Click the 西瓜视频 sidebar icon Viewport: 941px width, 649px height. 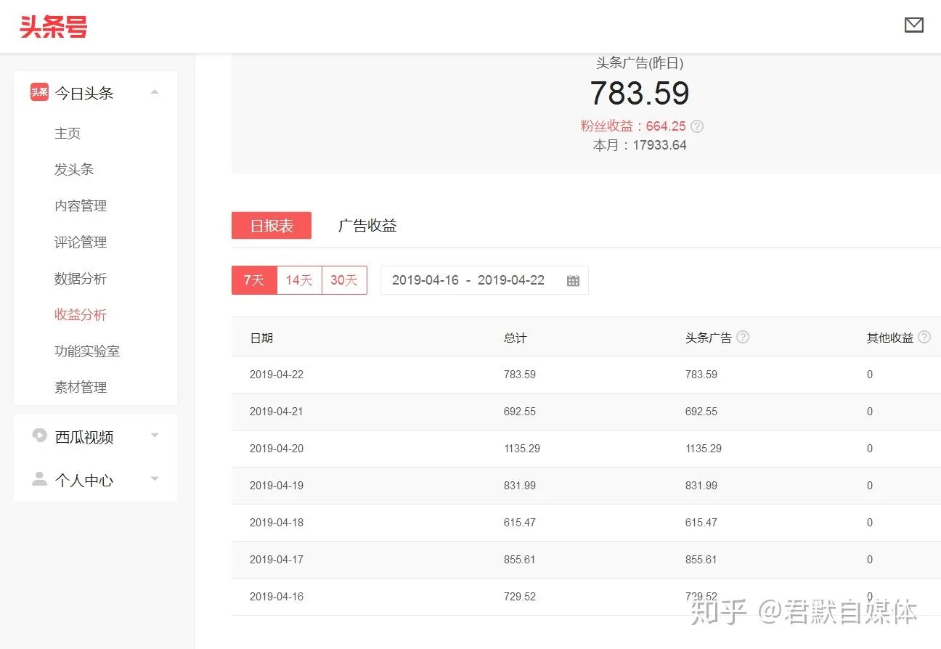click(x=39, y=436)
